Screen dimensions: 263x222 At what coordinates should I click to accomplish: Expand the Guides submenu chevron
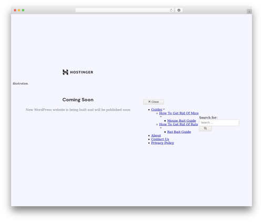click(x=164, y=109)
